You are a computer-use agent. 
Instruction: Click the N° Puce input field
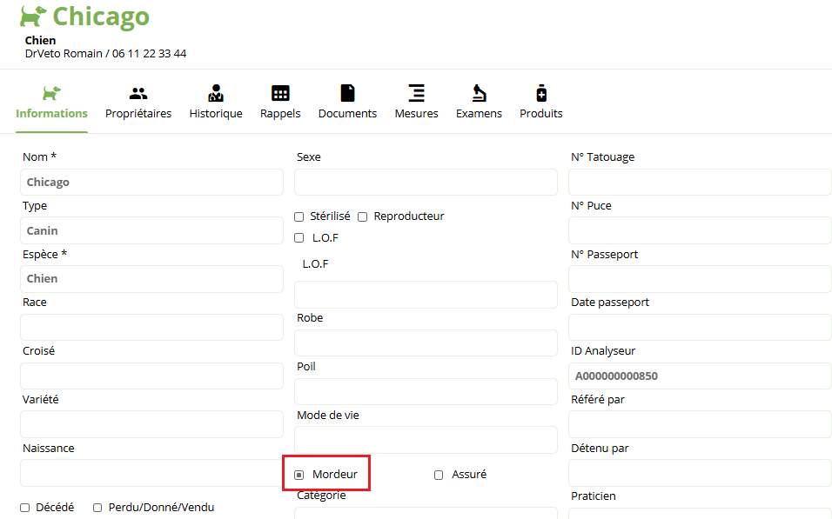(x=700, y=230)
